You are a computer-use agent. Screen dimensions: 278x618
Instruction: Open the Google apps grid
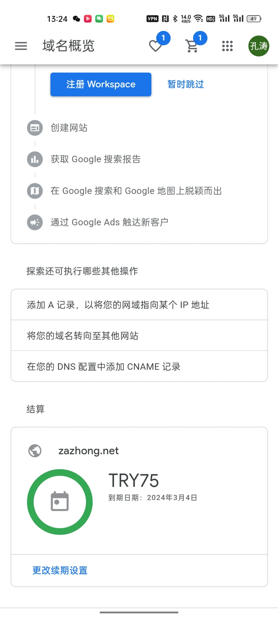pyautogui.click(x=227, y=46)
